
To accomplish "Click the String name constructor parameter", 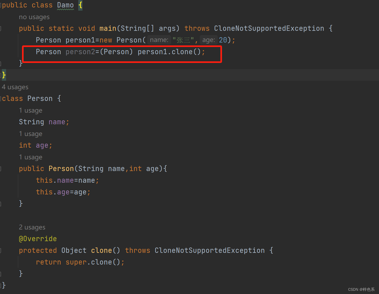I will point(102,169).
